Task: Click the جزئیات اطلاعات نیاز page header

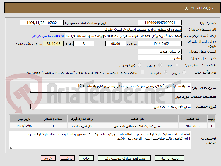Action: [x=199, y=8]
